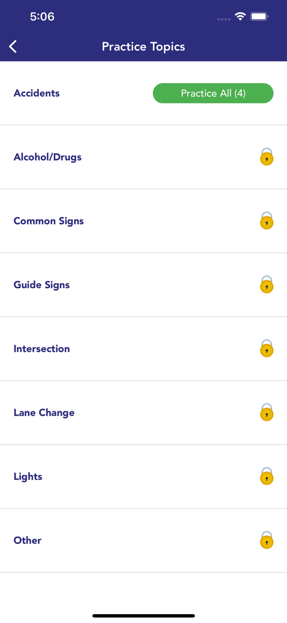The width and height of the screenshot is (287, 623).
Task: Tap the lock icon next to Common Signs
Action: coord(266,222)
